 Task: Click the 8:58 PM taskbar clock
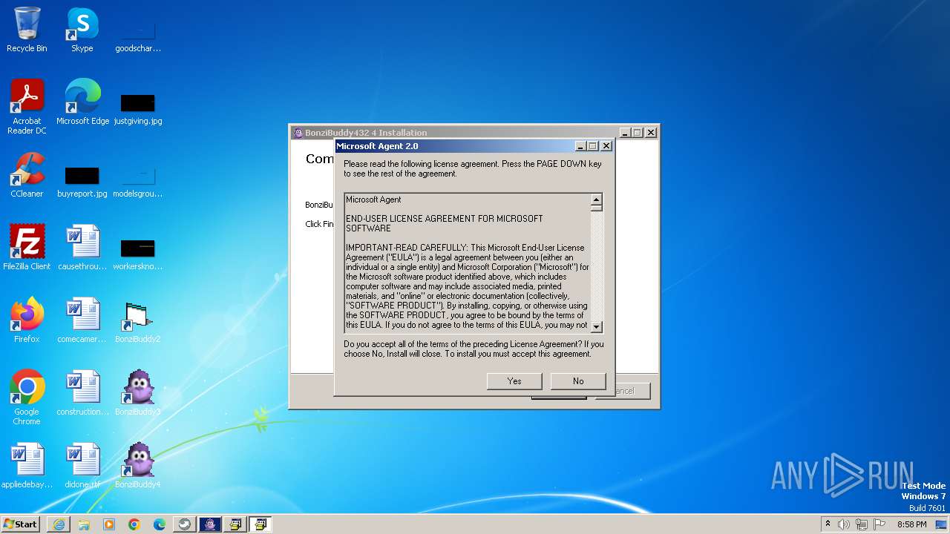(911, 524)
